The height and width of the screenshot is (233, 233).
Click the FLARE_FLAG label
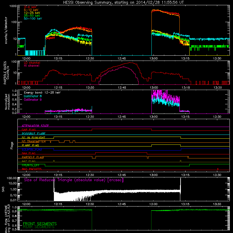coord(30,145)
